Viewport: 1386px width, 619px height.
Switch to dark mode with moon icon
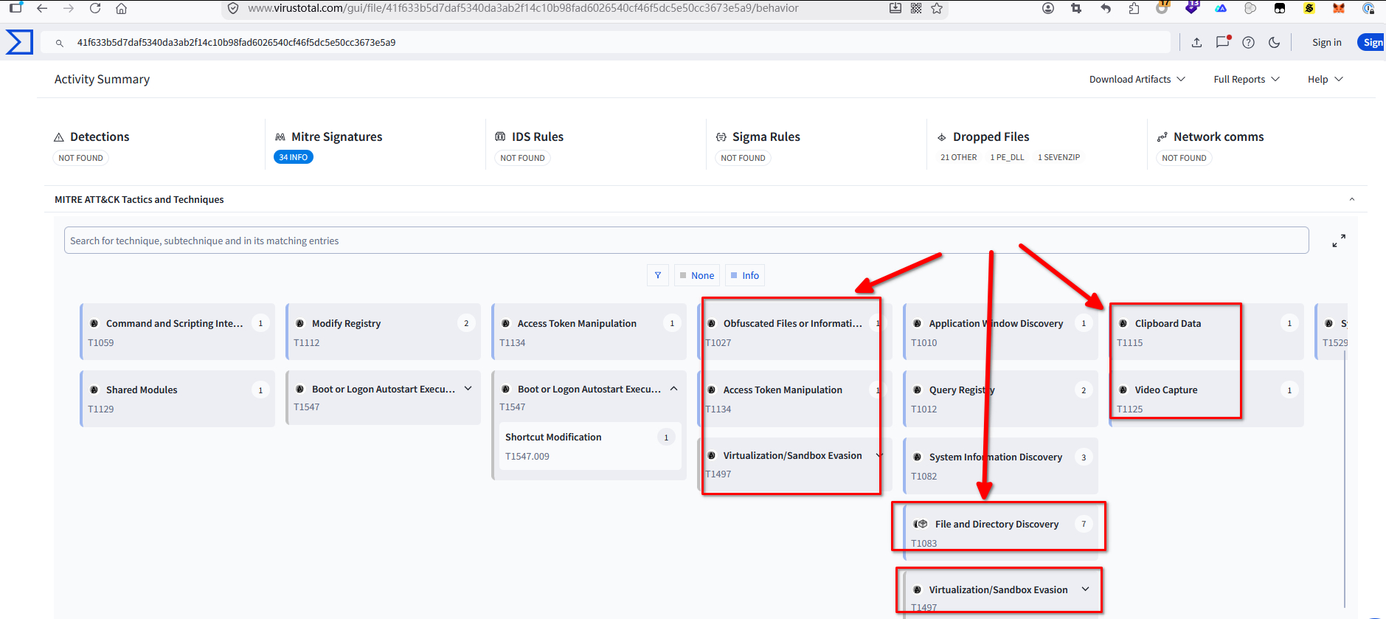[x=1274, y=43]
